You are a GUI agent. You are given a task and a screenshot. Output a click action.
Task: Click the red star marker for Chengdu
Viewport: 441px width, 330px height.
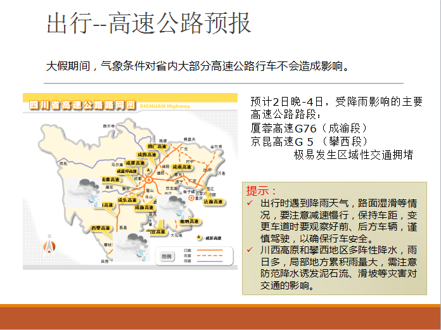pyautogui.click(x=150, y=179)
